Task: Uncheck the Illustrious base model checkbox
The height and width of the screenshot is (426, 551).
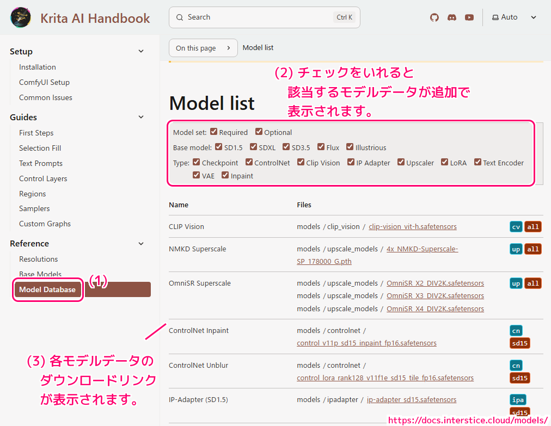Action: [350, 147]
